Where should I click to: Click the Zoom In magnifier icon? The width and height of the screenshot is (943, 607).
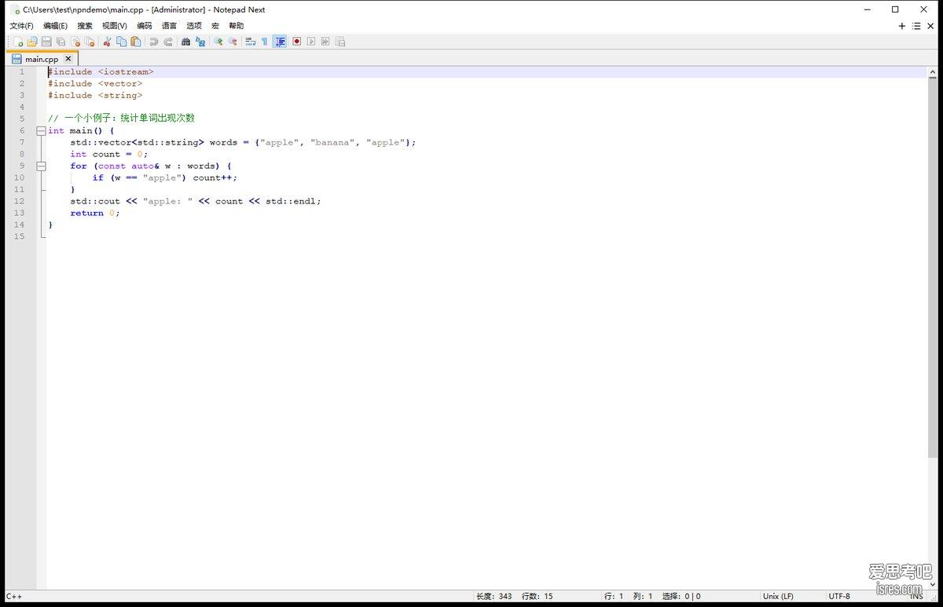click(218, 42)
